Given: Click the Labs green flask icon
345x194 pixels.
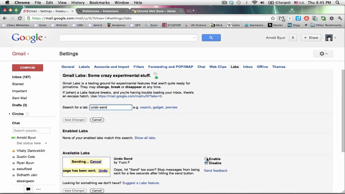Looking at the screenshot, I should [156, 76].
